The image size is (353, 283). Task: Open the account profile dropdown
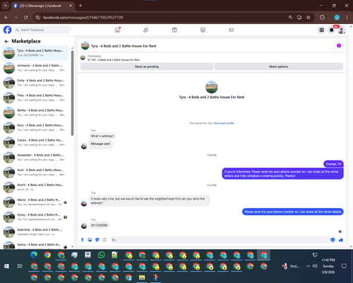coord(342,30)
